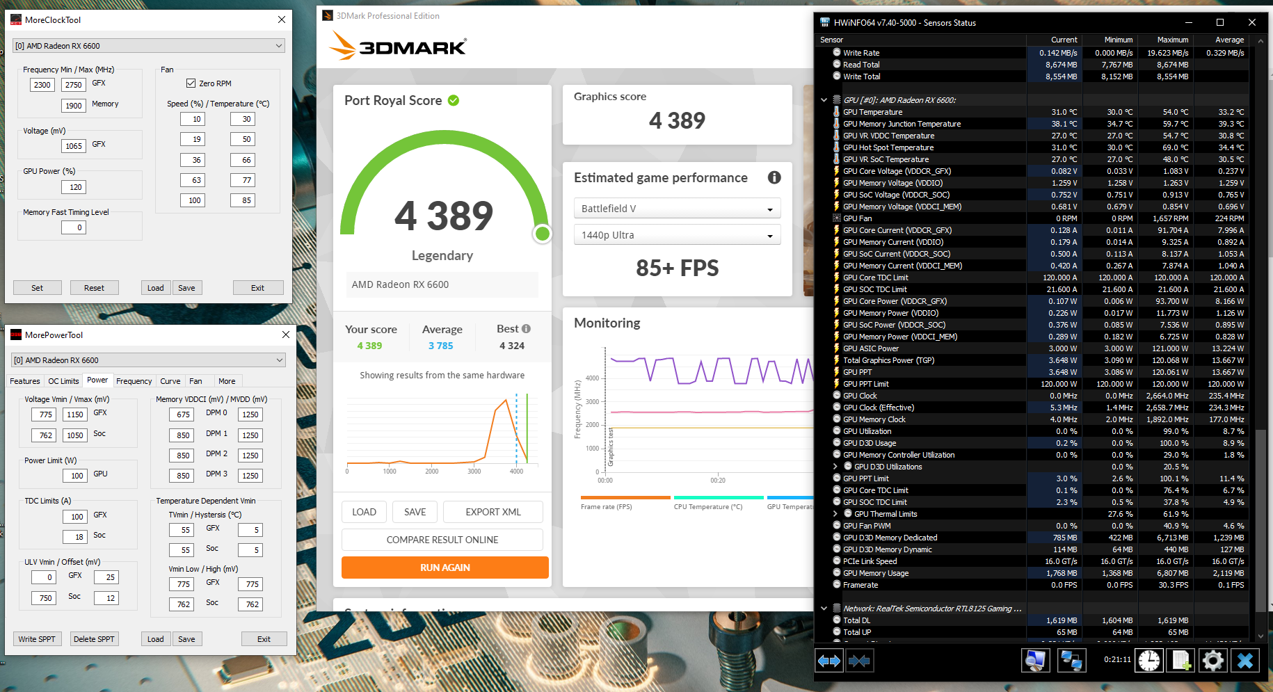Click green gauge knob on score dial
This screenshot has width=1273, height=692.
point(543,234)
